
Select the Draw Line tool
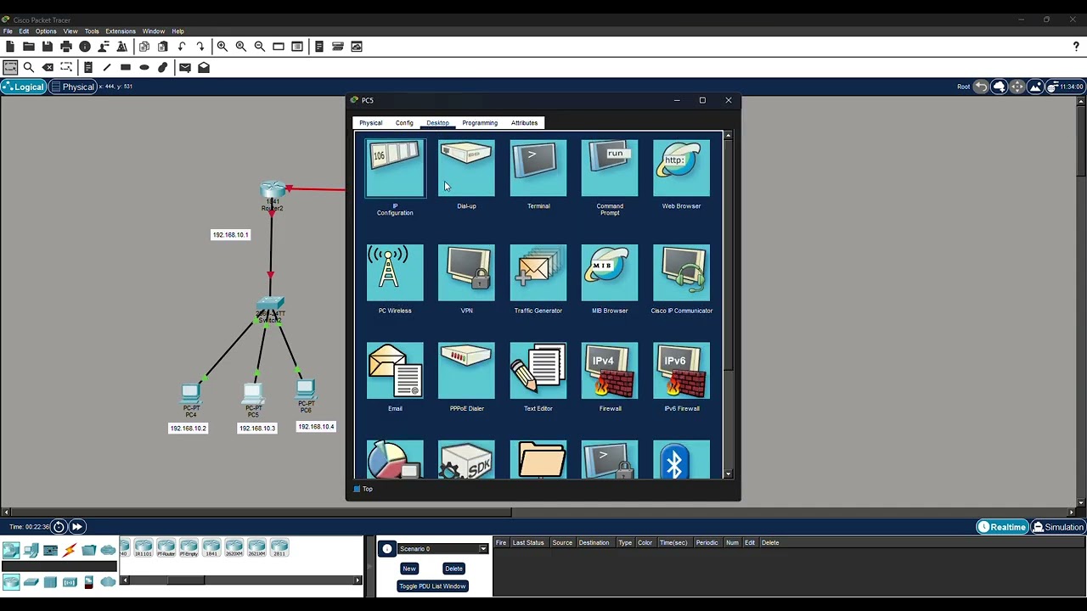tap(107, 67)
